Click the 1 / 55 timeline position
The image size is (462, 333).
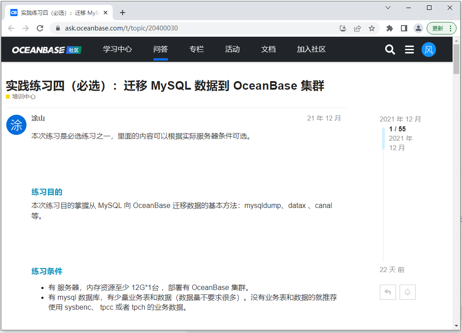click(397, 129)
